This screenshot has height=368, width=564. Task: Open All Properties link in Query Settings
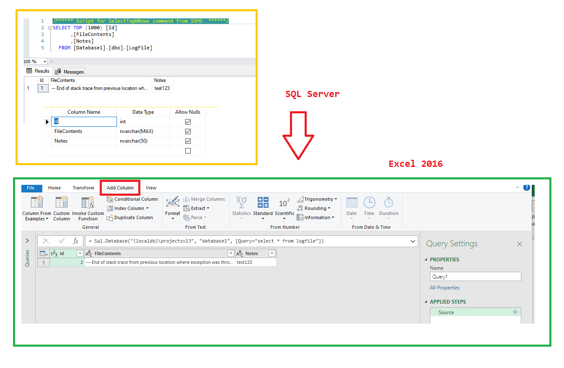pyautogui.click(x=444, y=288)
